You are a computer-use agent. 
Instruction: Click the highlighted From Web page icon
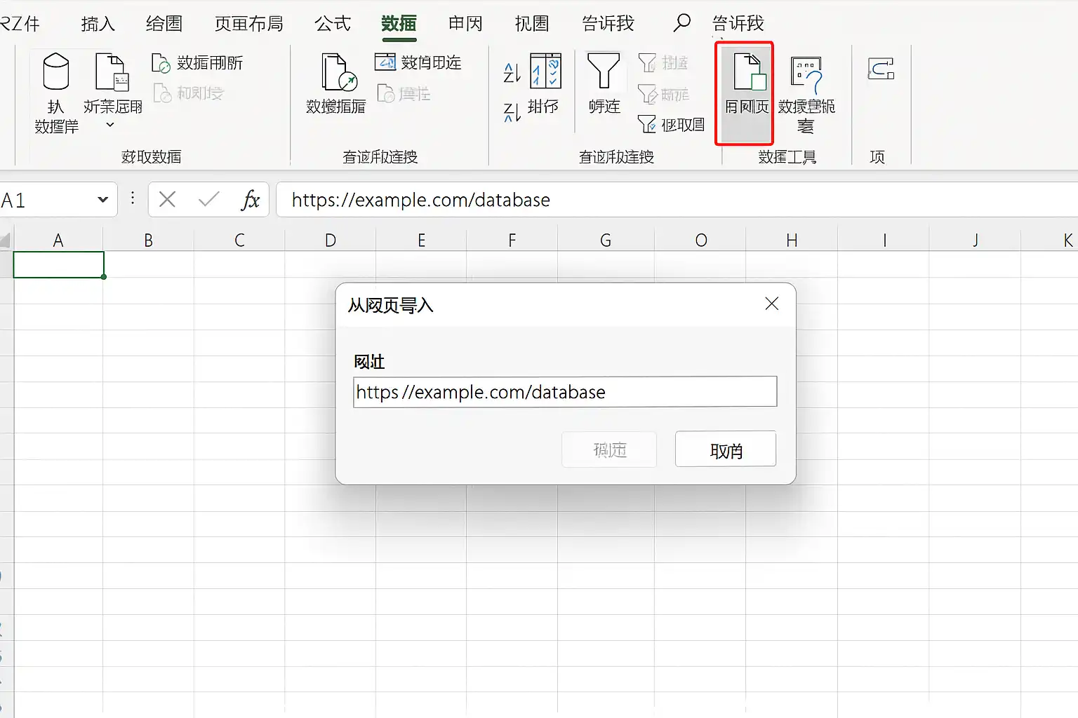click(749, 72)
